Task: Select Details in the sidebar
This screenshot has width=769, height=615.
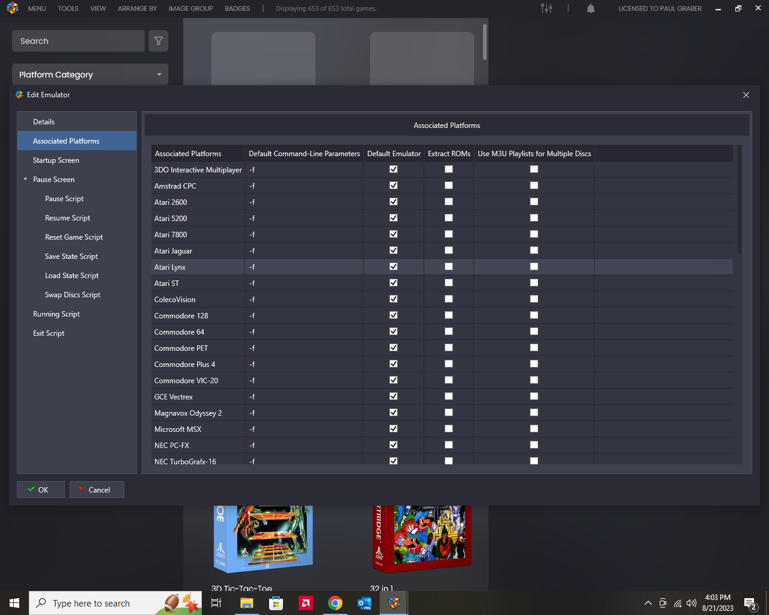Action: (77, 121)
